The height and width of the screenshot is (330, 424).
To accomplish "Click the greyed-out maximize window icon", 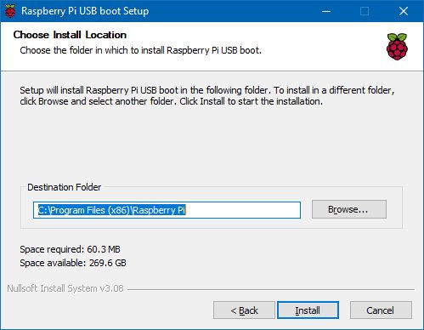I will click(x=365, y=11).
